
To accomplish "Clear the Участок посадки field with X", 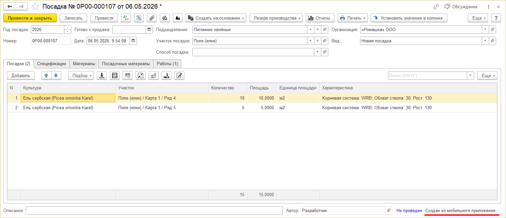I will click(x=317, y=41).
